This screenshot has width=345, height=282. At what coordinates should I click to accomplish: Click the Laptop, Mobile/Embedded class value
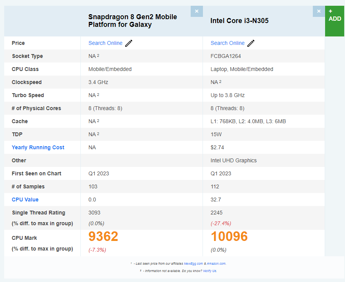pos(242,69)
